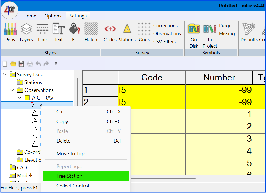The width and height of the screenshot is (266, 193).
Task: Click the Code cell I5 in row 1
Action: (x=152, y=91)
